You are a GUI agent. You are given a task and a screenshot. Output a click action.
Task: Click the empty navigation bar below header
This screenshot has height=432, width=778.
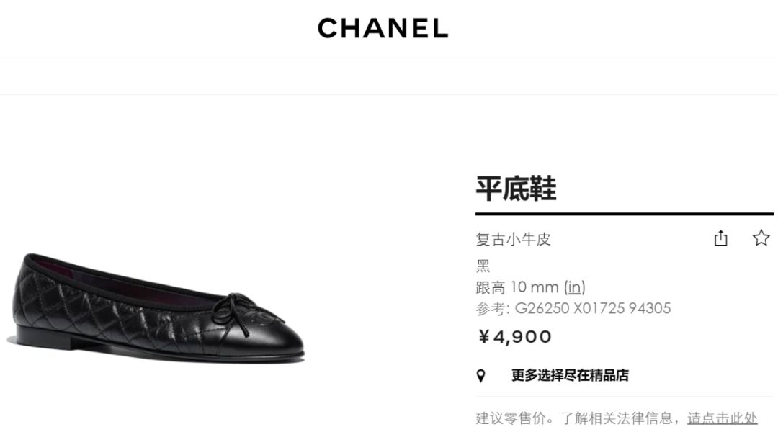(x=389, y=76)
